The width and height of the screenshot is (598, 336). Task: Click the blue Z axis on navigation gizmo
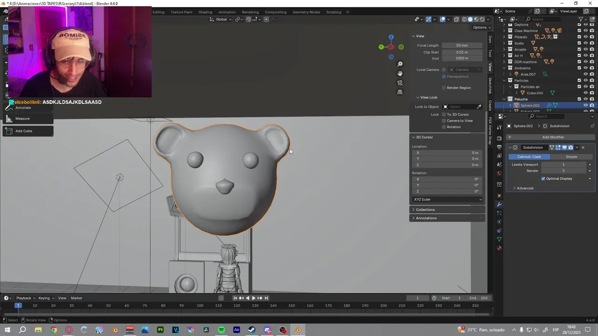[x=391, y=37]
